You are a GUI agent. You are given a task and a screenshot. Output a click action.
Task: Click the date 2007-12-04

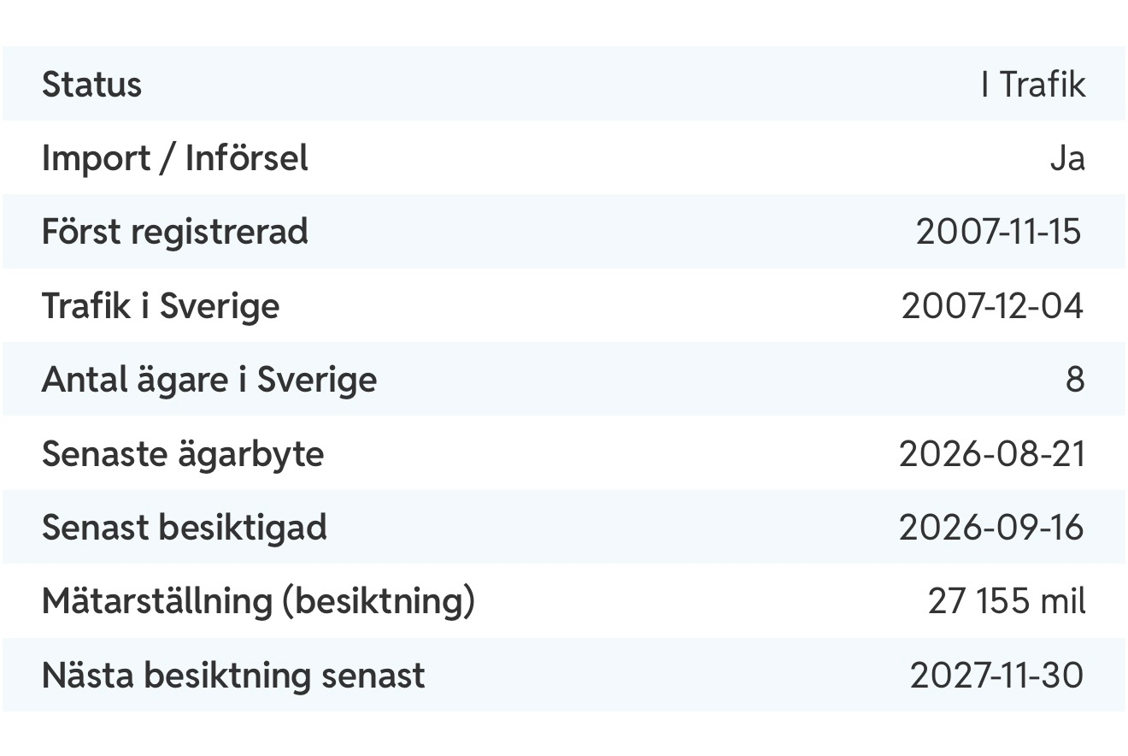(x=993, y=306)
